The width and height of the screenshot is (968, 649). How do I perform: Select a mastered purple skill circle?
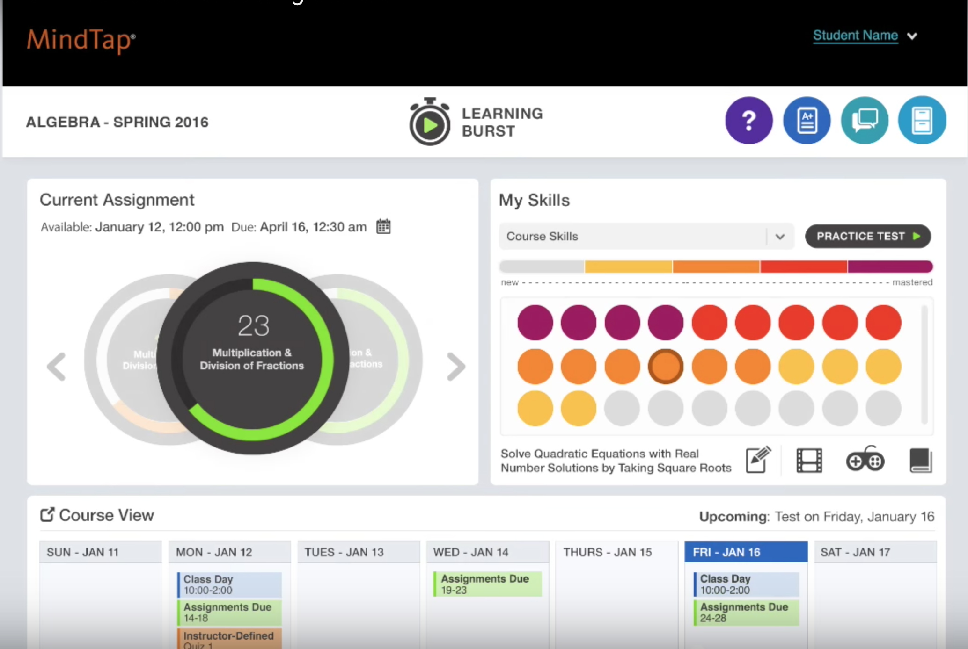tap(535, 322)
